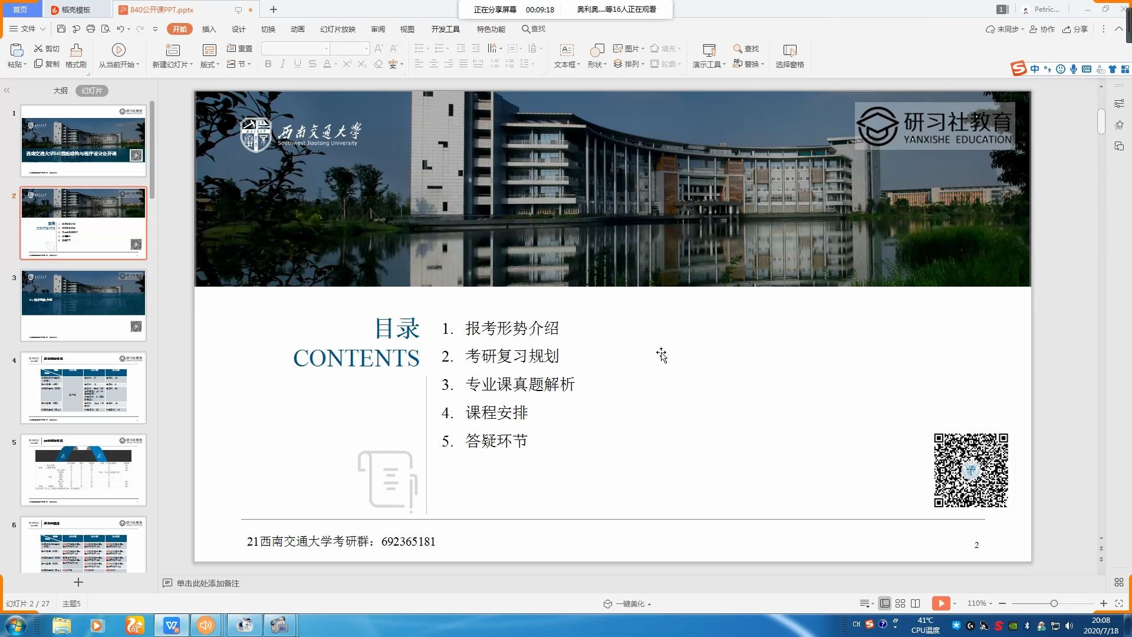Viewport: 1132px width, 637px height.
Task: Insert a Text Box (文本框) icon
Action: point(567,50)
